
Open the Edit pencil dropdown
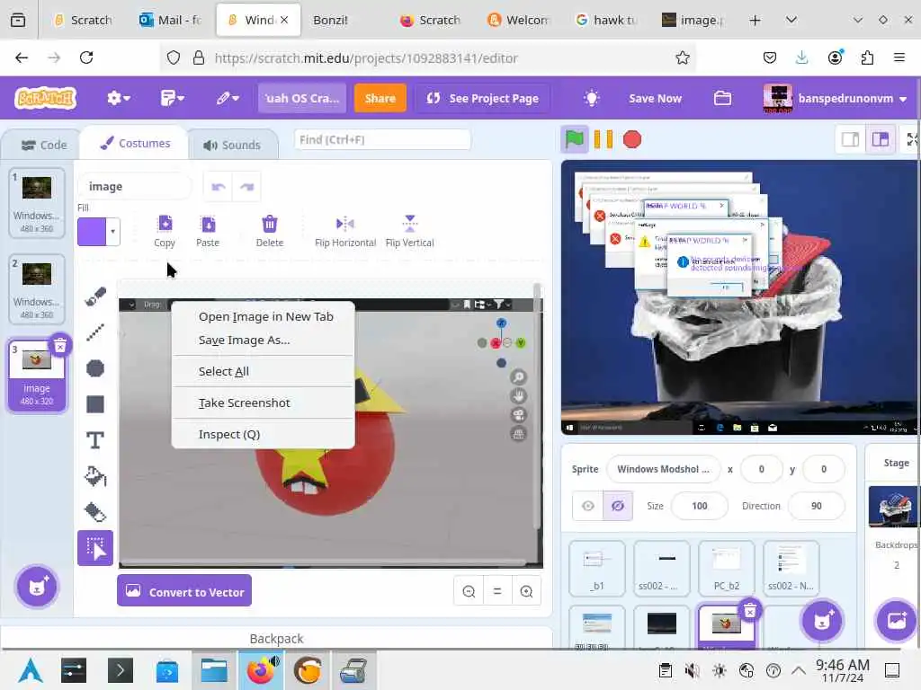coord(228,98)
